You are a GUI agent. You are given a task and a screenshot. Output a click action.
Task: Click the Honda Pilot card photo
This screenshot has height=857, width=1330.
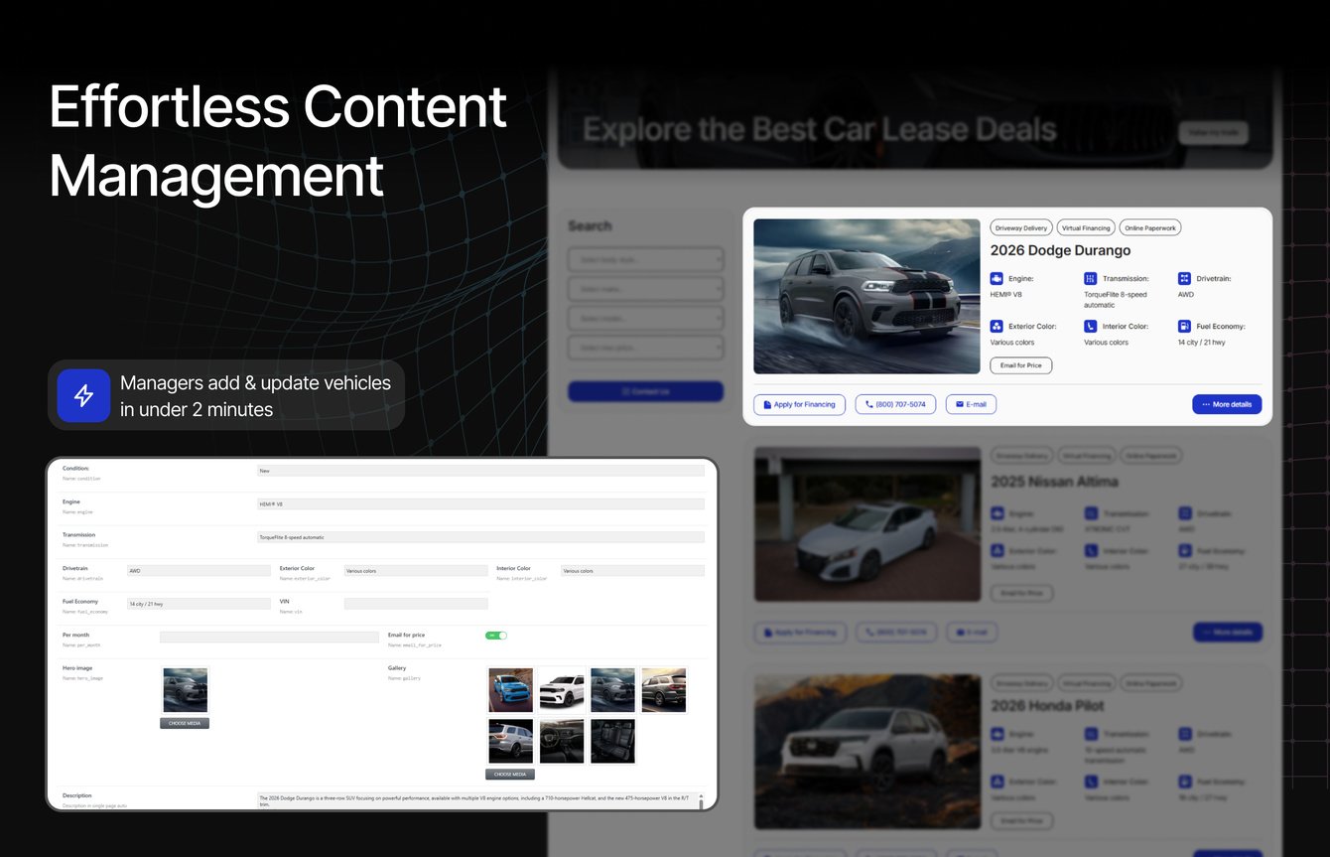867,752
